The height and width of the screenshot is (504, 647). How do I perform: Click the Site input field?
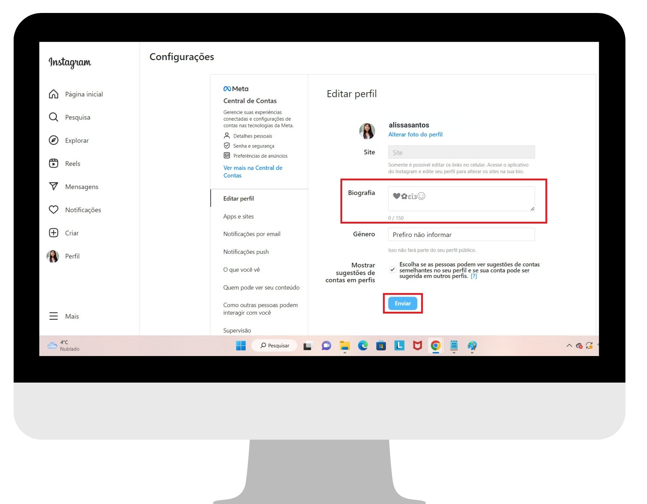[x=461, y=152]
